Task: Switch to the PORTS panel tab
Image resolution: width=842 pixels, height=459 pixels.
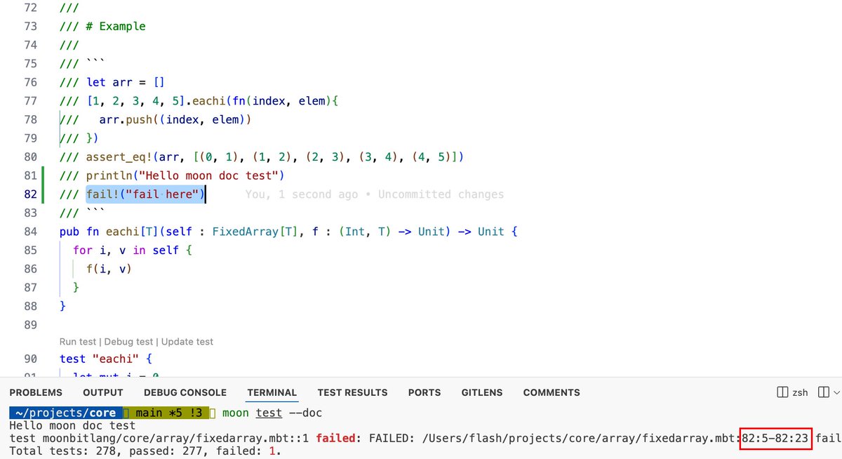Action: coord(425,392)
